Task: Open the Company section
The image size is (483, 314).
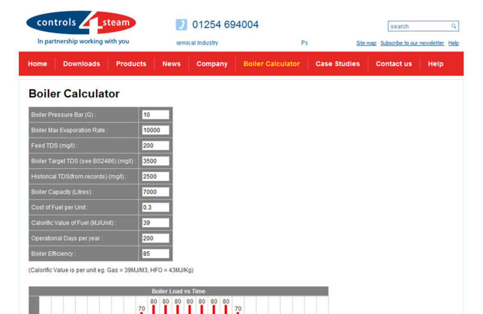Action: pos(212,64)
